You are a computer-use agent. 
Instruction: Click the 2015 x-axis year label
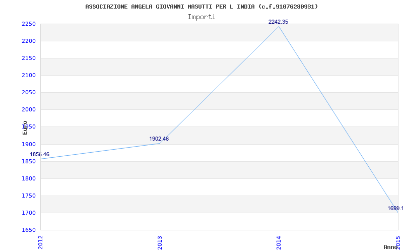pos(398,242)
